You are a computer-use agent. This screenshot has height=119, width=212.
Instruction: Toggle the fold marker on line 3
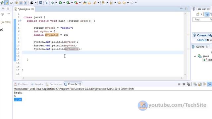(21, 20)
